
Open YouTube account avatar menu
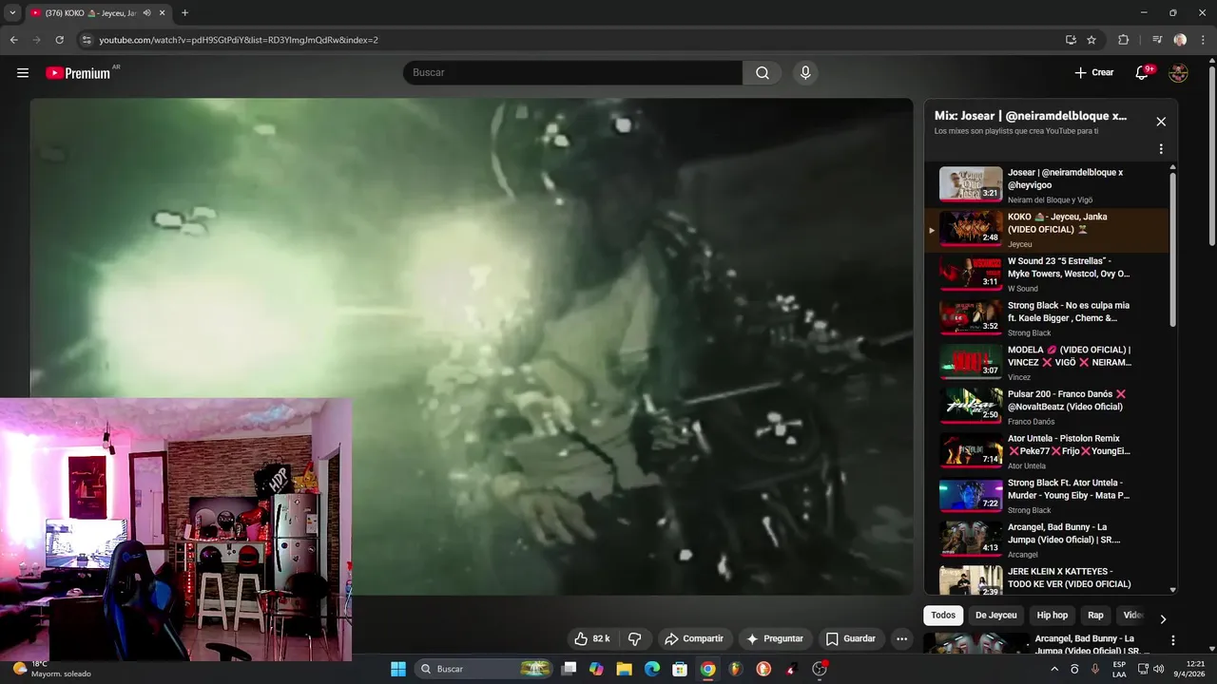(x=1178, y=73)
